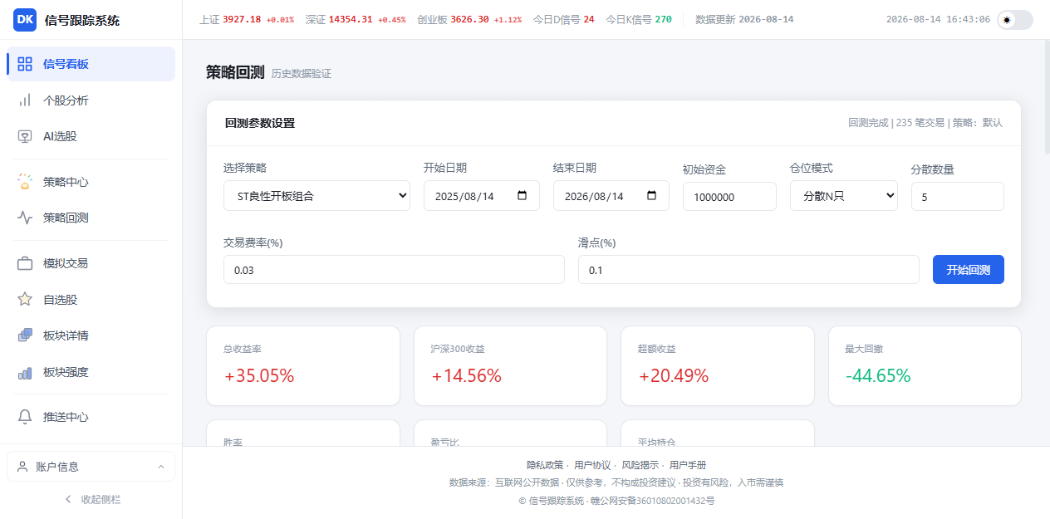
Task: Toggle the dark/light theme switch
Action: point(1014,20)
